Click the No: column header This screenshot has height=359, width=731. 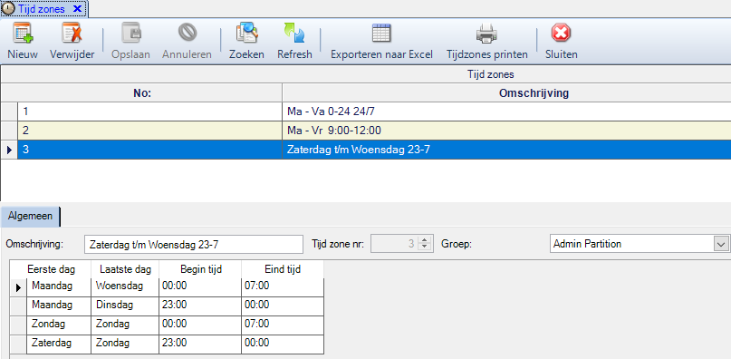pyautogui.click(x=141, y=92)
